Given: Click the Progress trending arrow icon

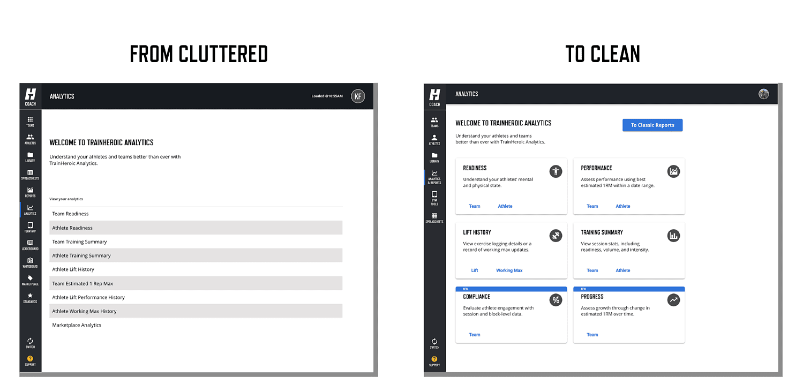Looking at the screenshot, I should pyautogui.click(x=673, y=300).
